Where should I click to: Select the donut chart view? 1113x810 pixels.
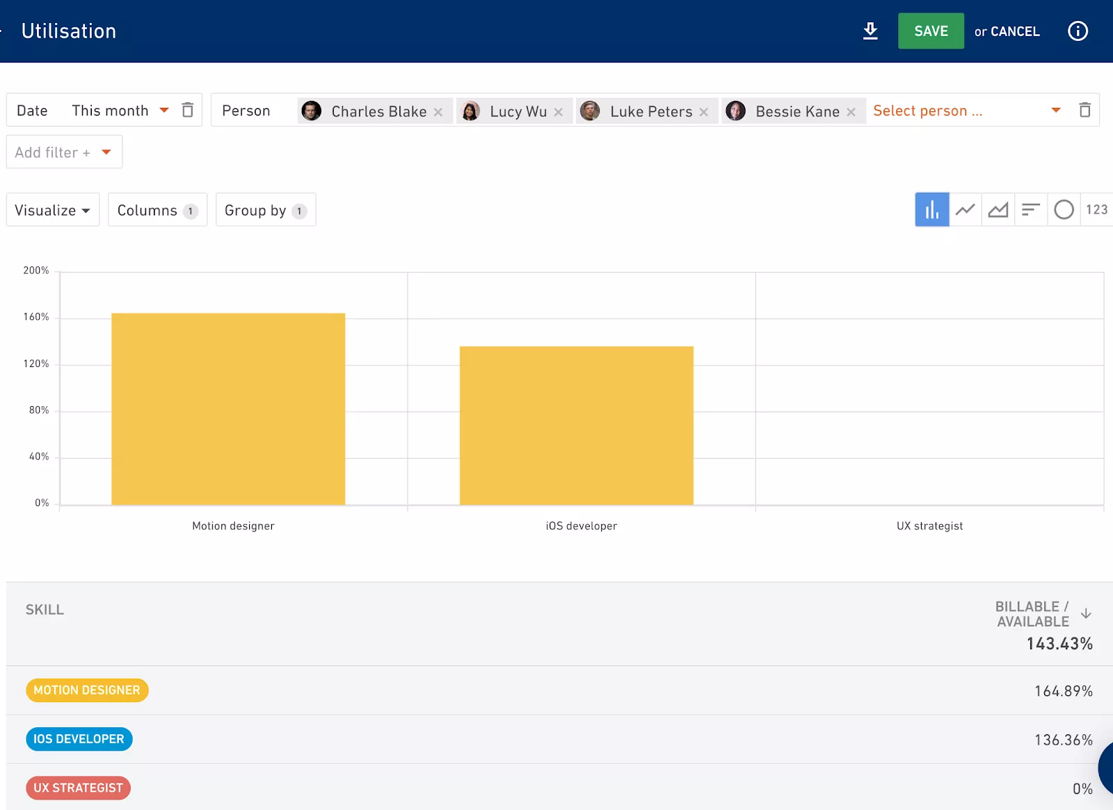click(x=1064, y=210)
